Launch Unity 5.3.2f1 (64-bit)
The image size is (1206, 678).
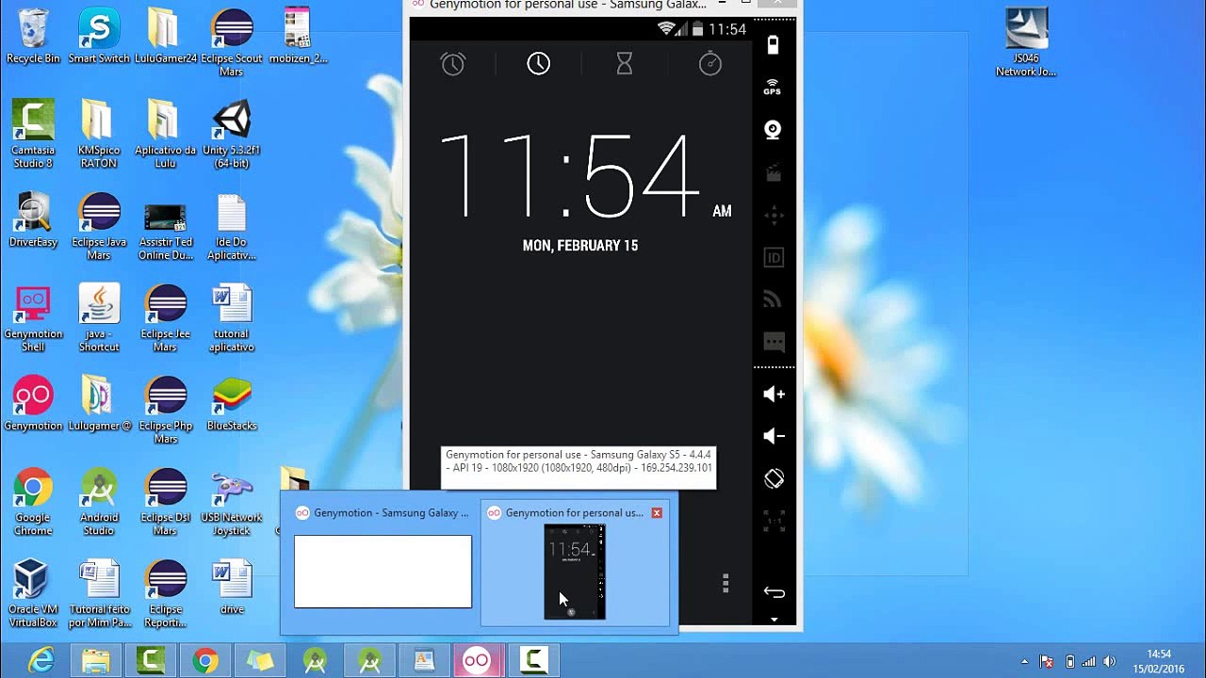231,135
